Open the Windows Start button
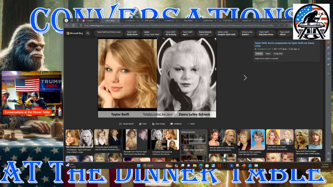 point(139,165)
